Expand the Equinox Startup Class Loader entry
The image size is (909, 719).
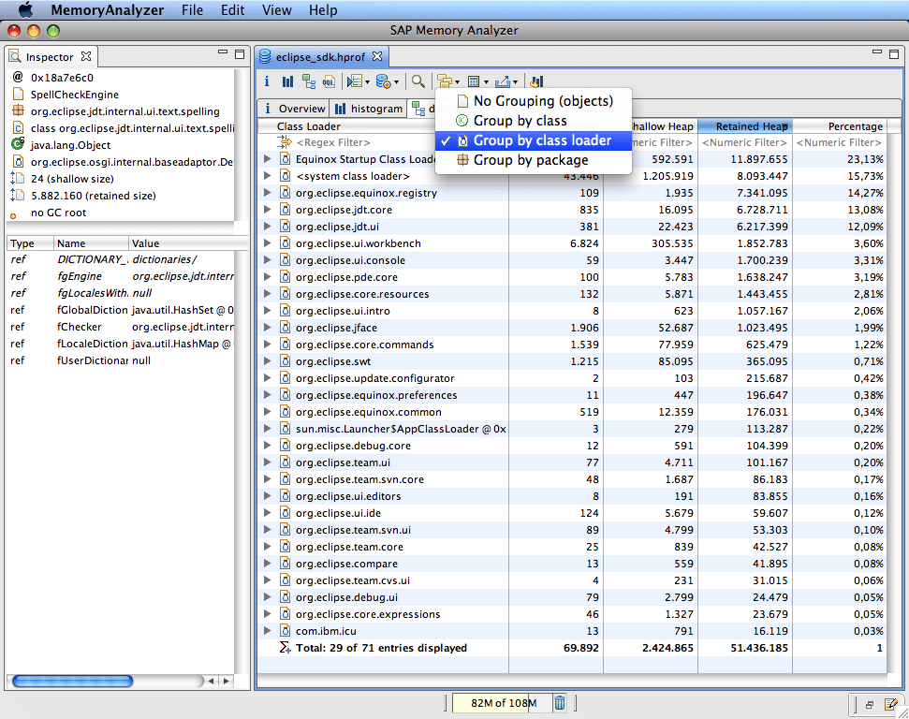tap(266, 159)
